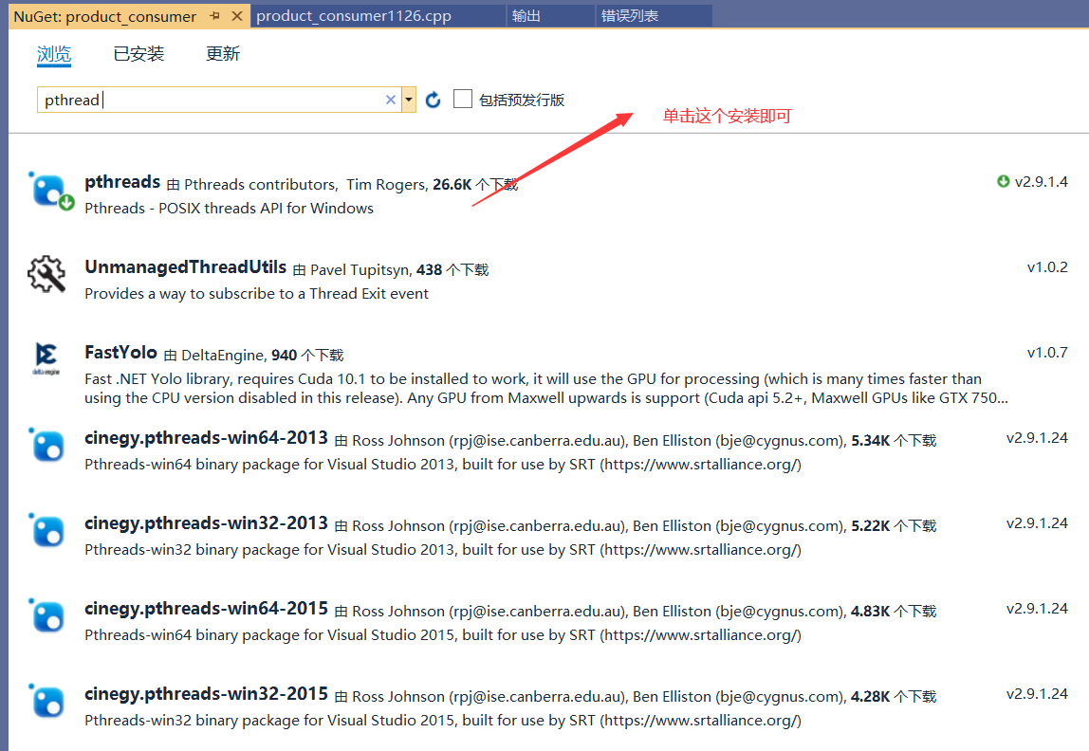The image size is (1089, 751).
Task: Click the cinegy.pthreads-win32-2013 package icon
Action: click(x=46, y=531)
